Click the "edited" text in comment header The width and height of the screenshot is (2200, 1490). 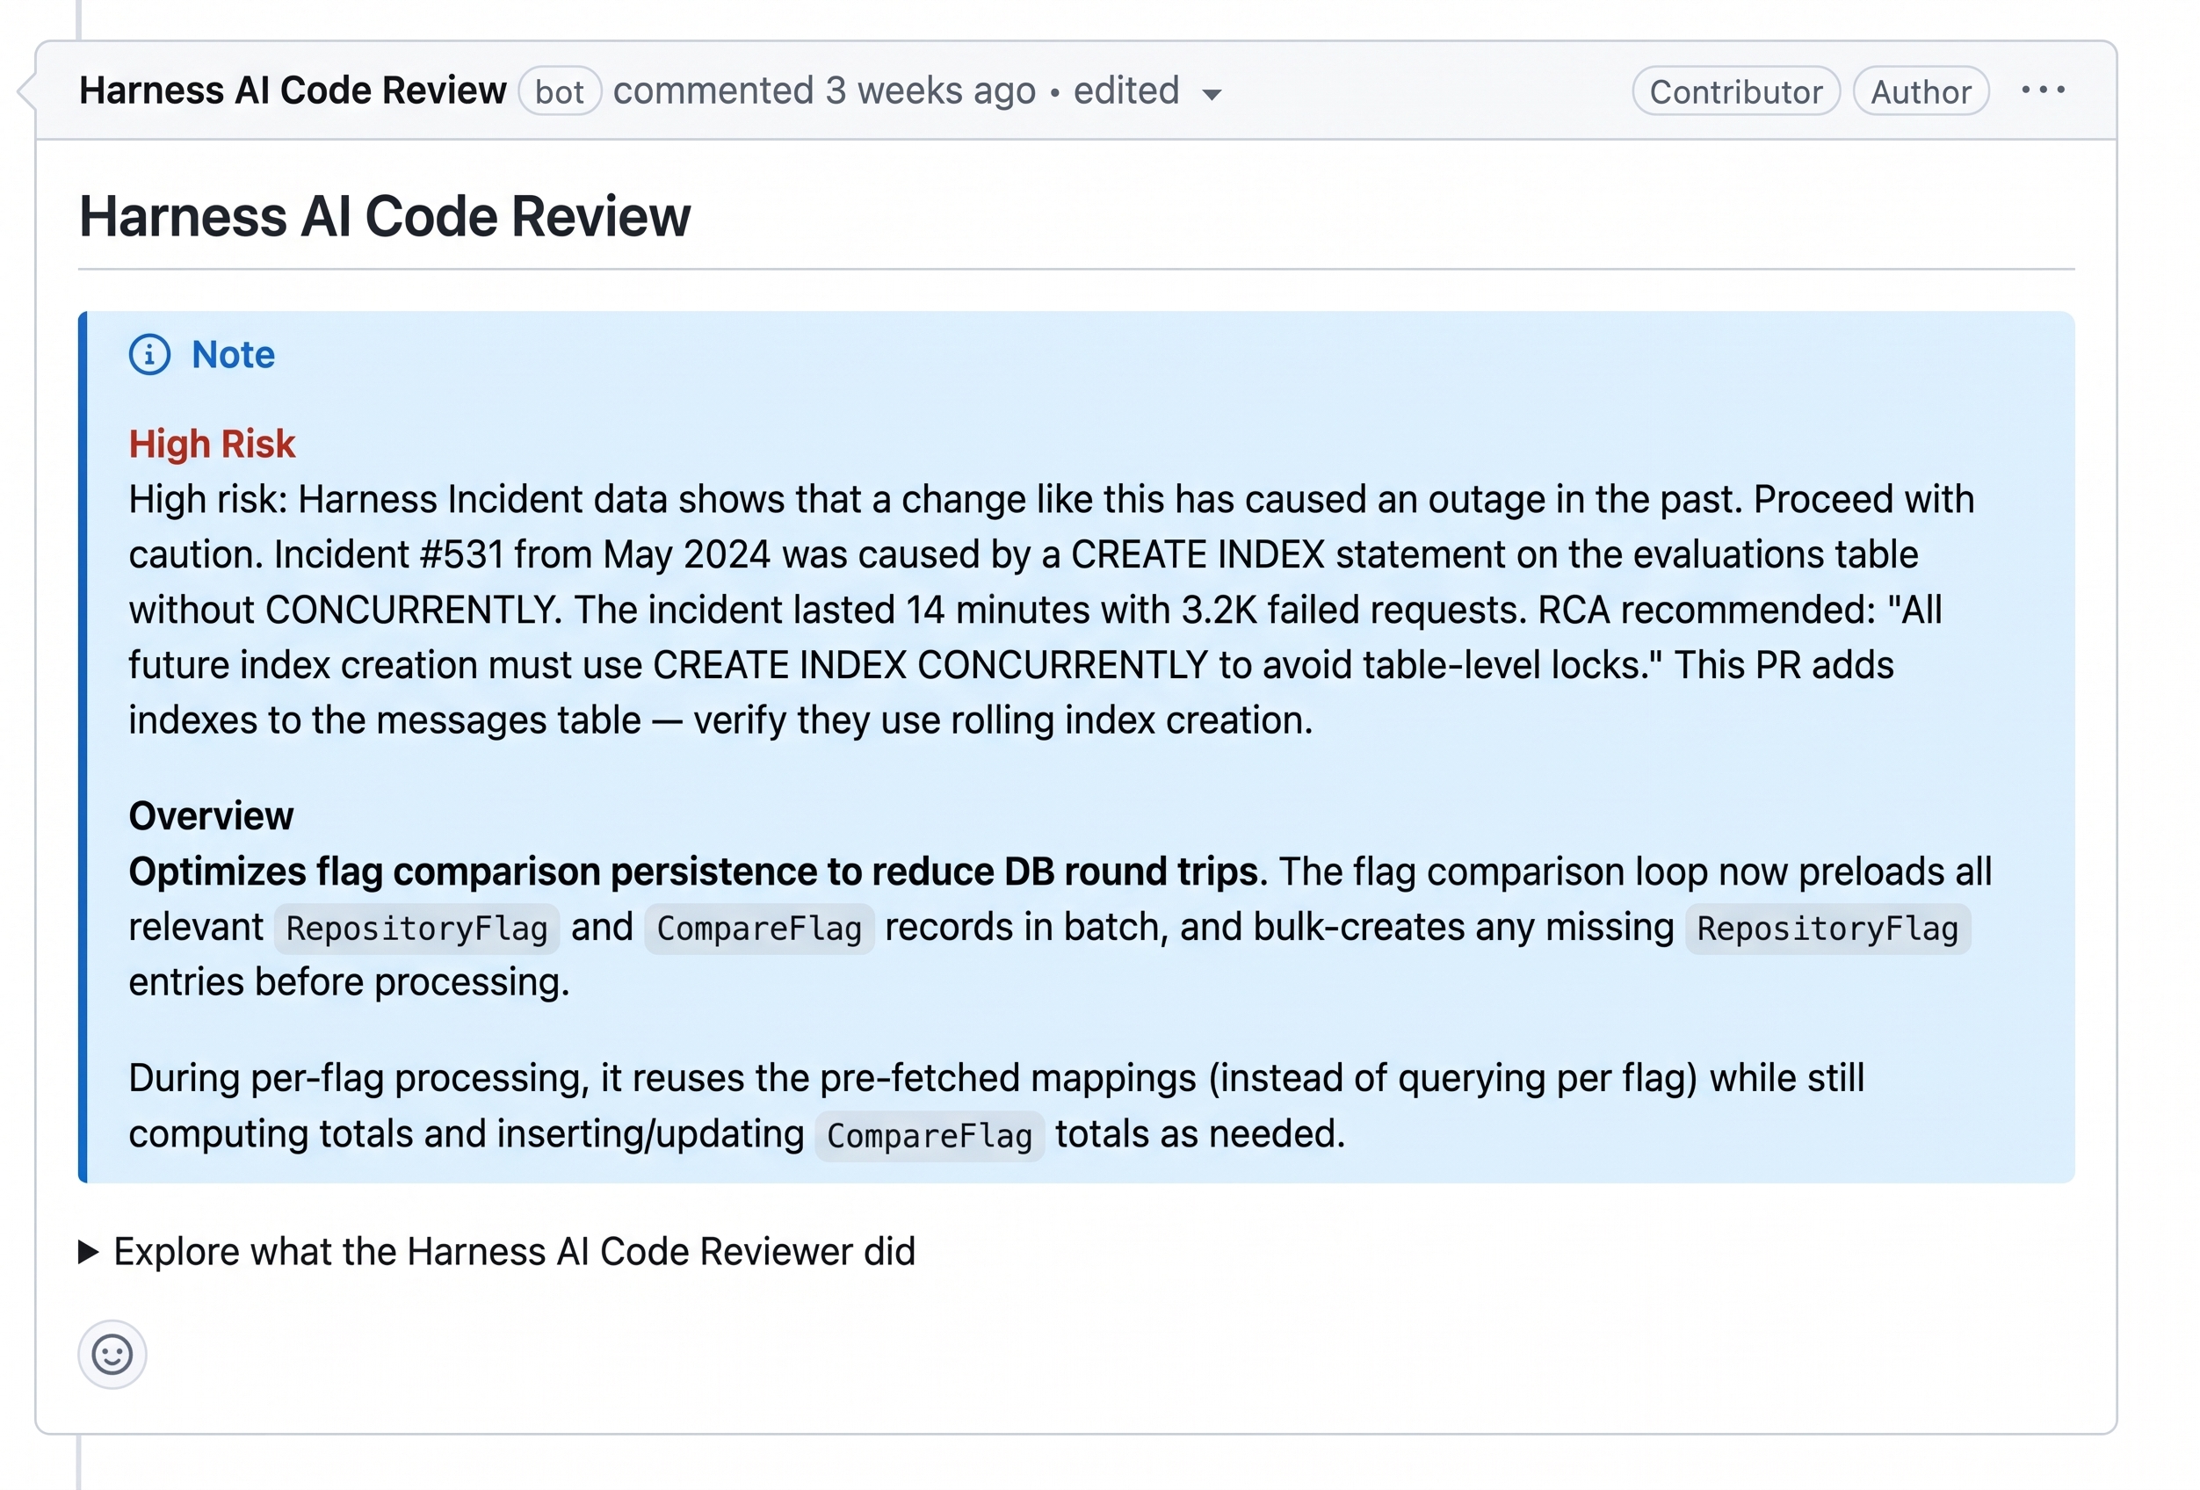(x=1125, y=90)
